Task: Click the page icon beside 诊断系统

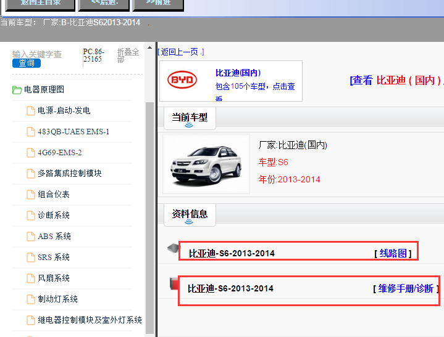Action: tap(31, 215)
